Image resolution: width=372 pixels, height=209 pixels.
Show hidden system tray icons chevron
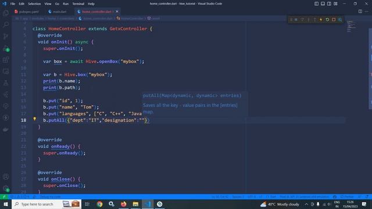306,204
